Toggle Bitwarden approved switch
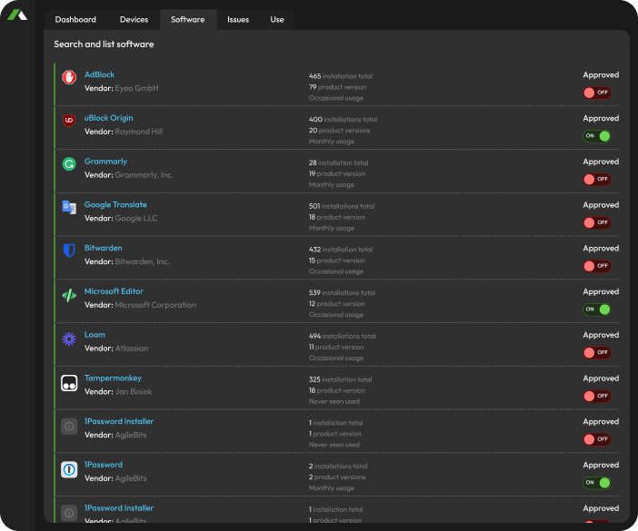The width and height of the screenshot is (638, 531). (x=597, y=266)
